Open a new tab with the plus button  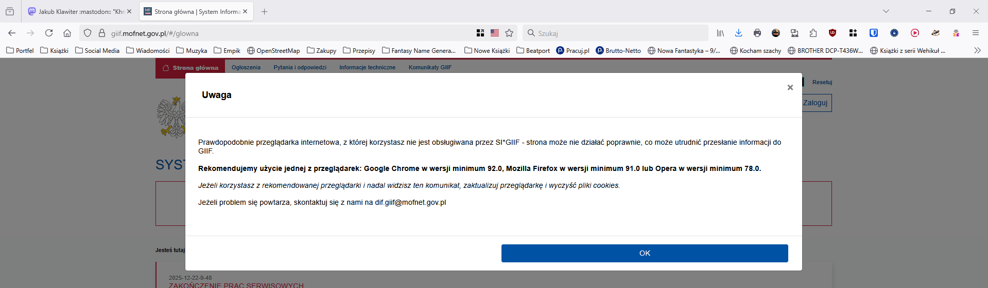[x=264, y=11]
